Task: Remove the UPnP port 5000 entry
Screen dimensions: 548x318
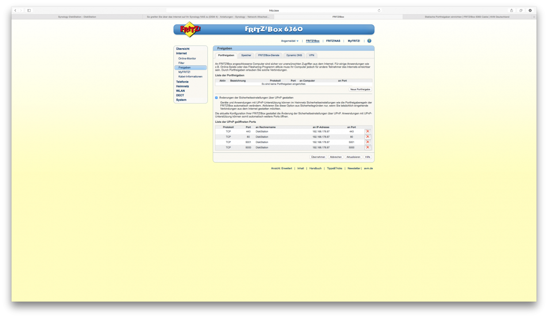Action: click(368, 148)
